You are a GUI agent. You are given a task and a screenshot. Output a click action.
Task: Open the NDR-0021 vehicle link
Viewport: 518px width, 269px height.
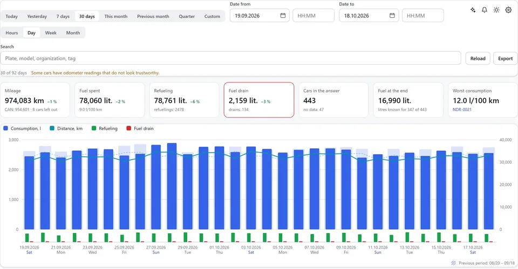462,109
